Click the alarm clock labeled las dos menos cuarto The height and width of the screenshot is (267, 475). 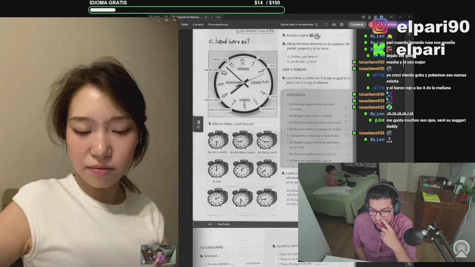(x=242, y=140)
